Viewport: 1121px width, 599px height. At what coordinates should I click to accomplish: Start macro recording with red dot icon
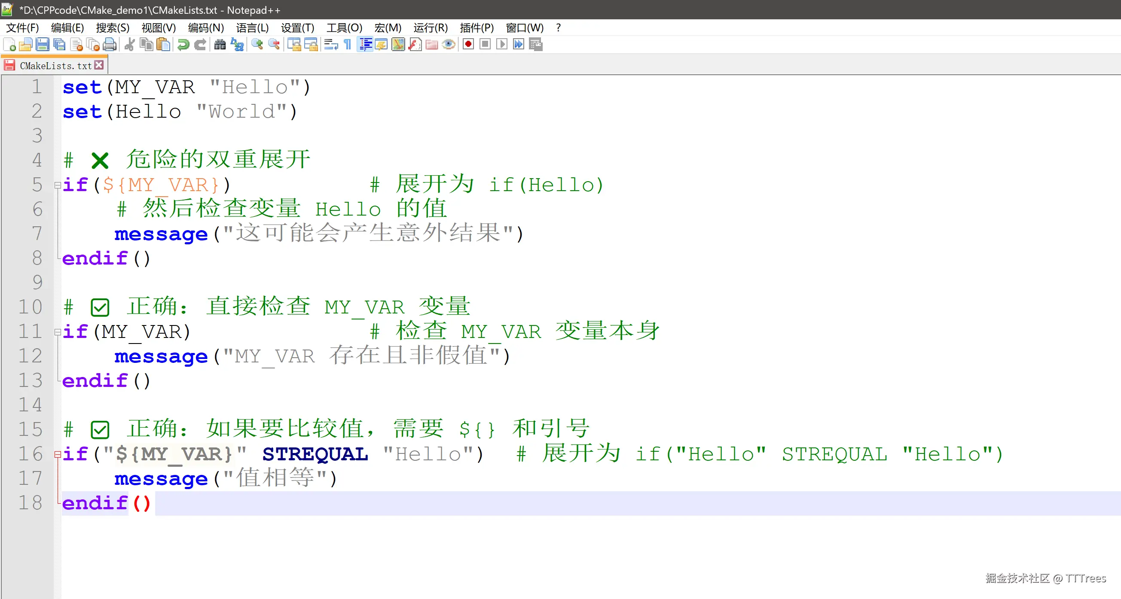pos(468,45)
